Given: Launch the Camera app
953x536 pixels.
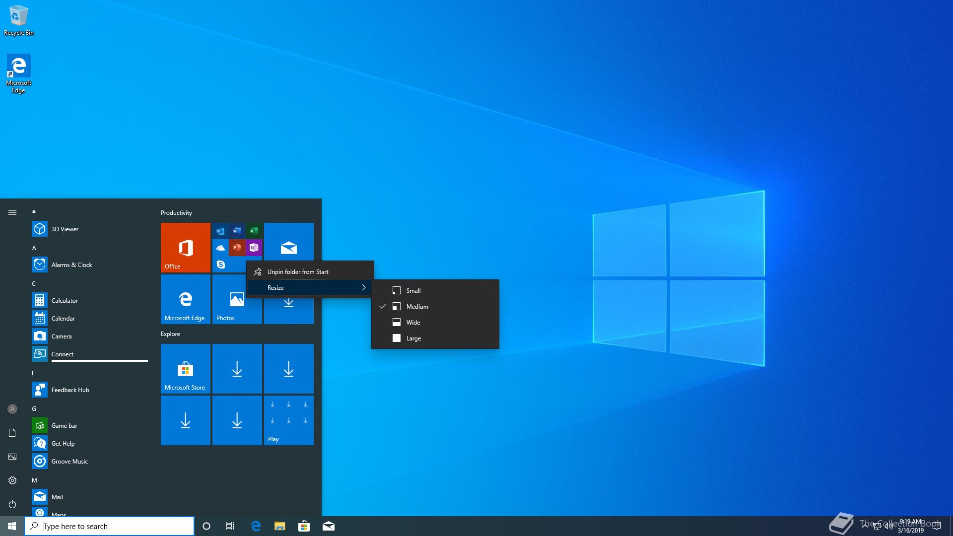Looking at the screenshot, I should point(90,336).
